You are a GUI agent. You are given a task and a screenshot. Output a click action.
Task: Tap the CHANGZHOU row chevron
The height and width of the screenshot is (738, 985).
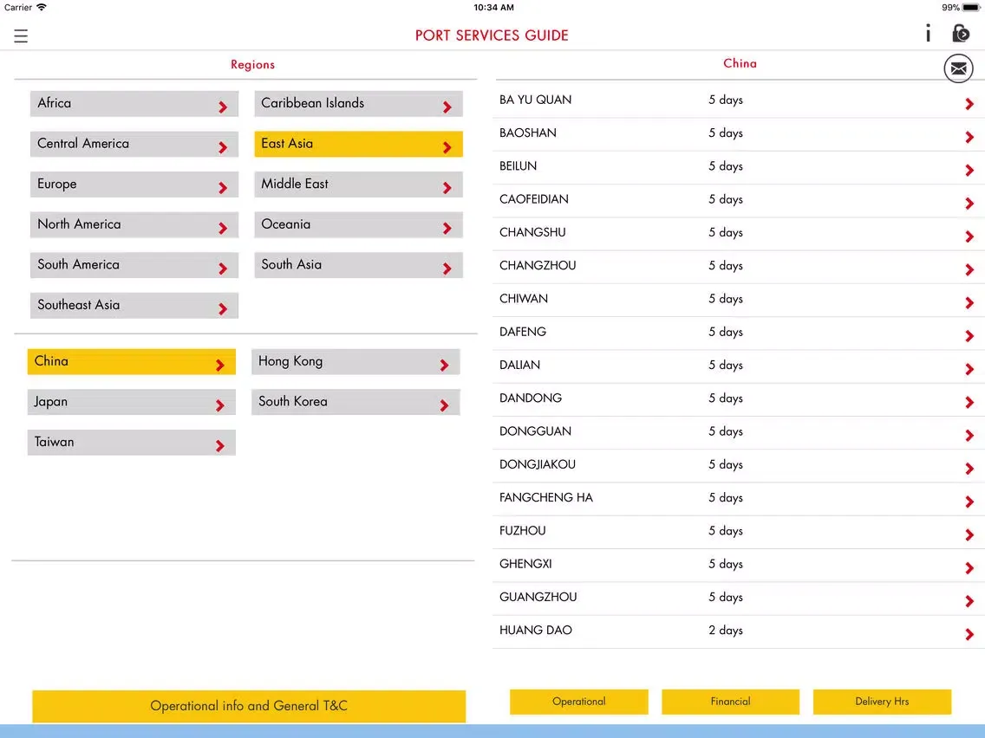[x=969, y=270]
